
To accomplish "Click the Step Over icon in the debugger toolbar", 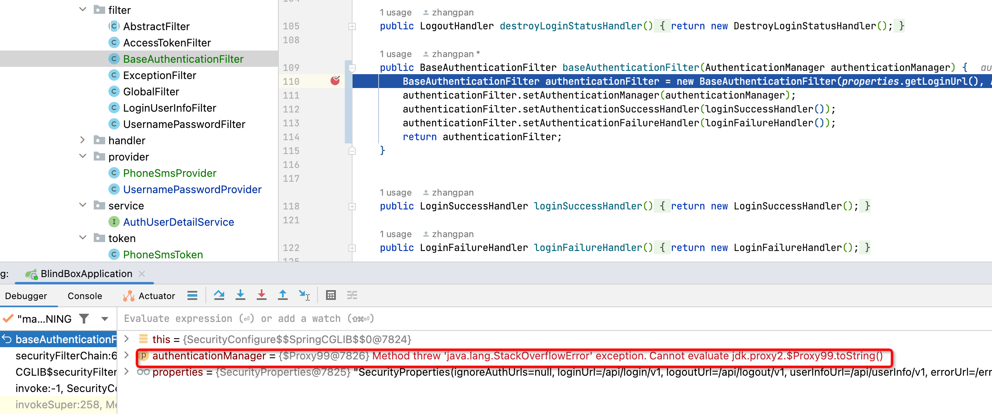I will pos(219,295).
